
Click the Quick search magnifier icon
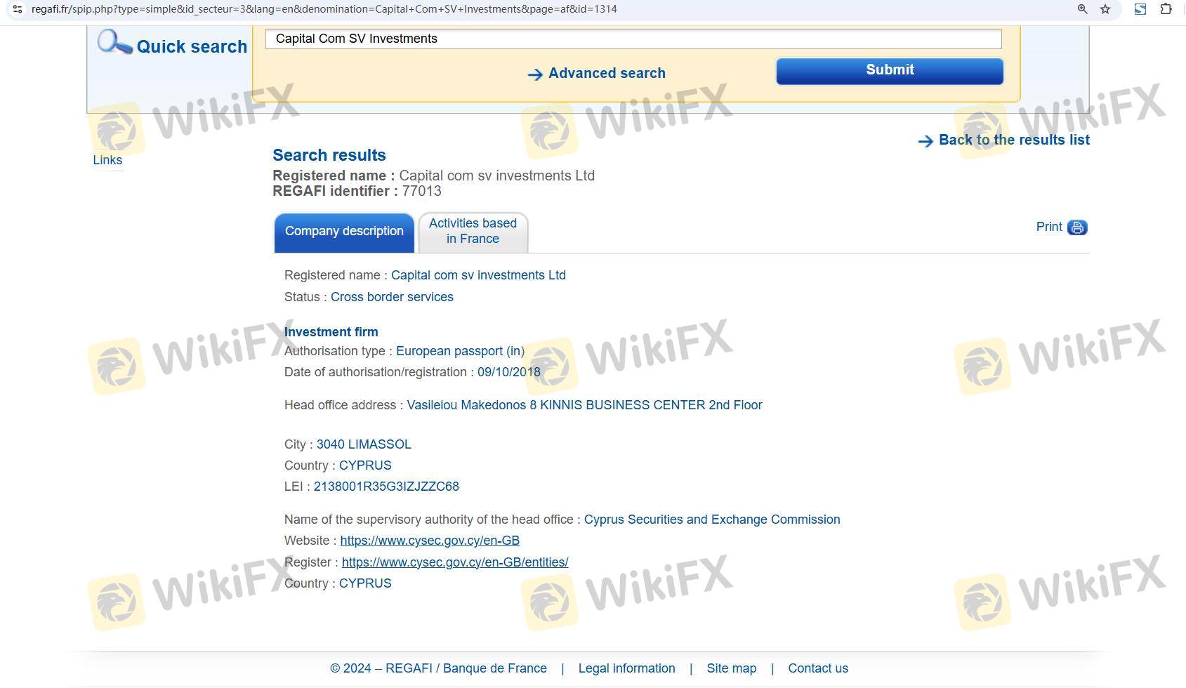[114, 42]
